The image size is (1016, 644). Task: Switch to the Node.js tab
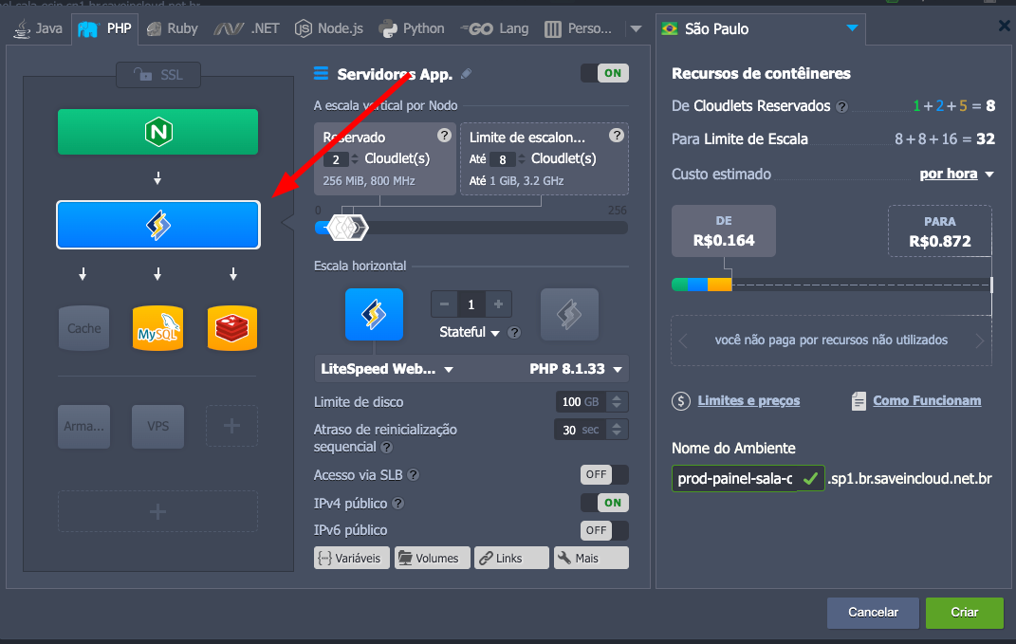(x=329, y=28)
